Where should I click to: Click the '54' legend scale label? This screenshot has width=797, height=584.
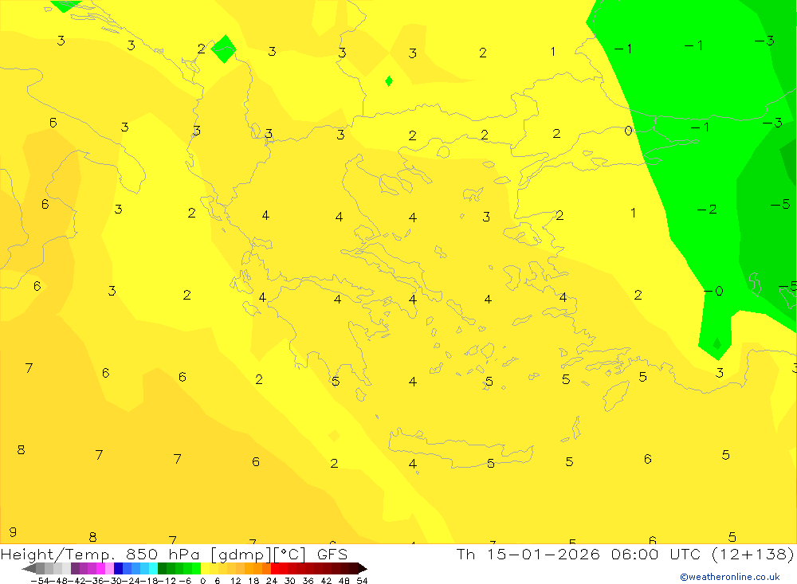tap(362, 581)
